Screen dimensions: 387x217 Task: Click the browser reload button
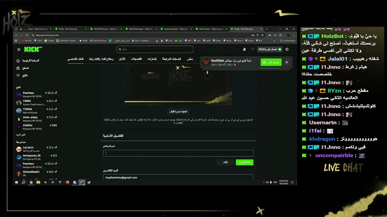tap(27, 35)
